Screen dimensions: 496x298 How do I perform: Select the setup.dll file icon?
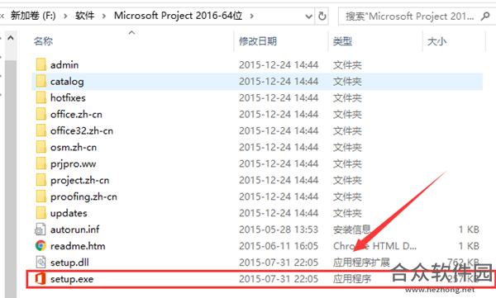[x=41, y=263]
